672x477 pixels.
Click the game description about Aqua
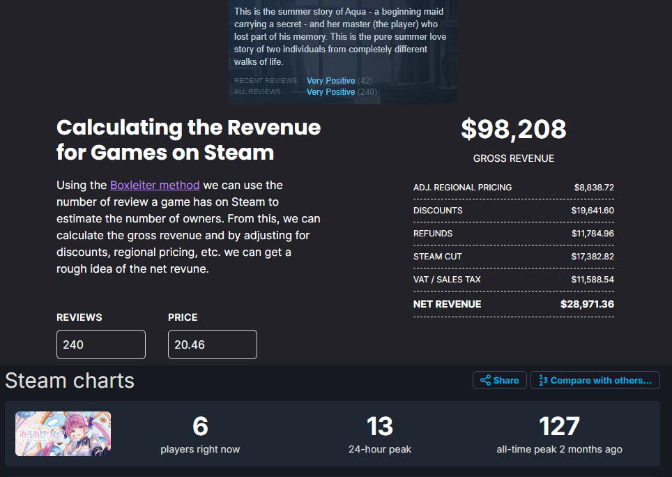click(x=340, y=36)
